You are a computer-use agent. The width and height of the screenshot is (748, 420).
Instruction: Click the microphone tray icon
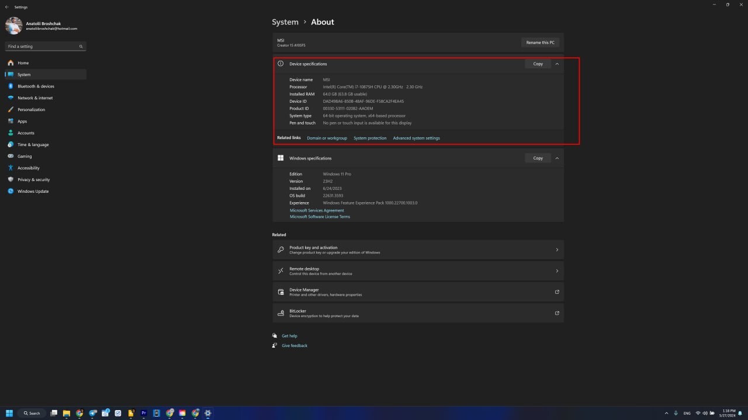[x=676, y=413]
